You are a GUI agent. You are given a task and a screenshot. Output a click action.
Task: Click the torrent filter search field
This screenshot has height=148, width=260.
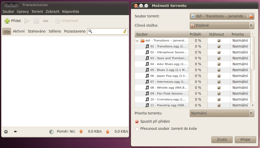point(108,31)
